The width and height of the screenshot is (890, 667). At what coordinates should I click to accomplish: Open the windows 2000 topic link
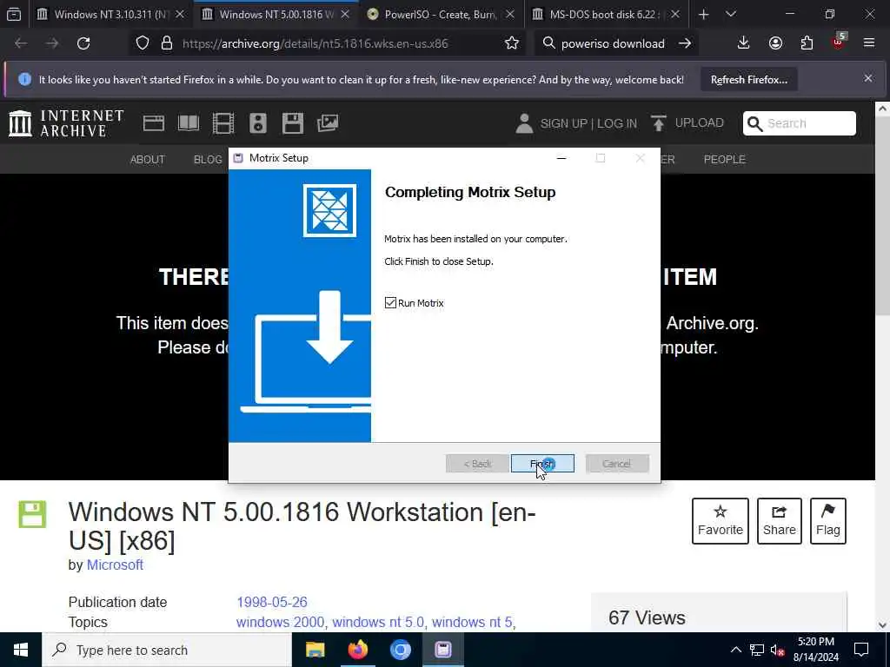tap(281, 622)
